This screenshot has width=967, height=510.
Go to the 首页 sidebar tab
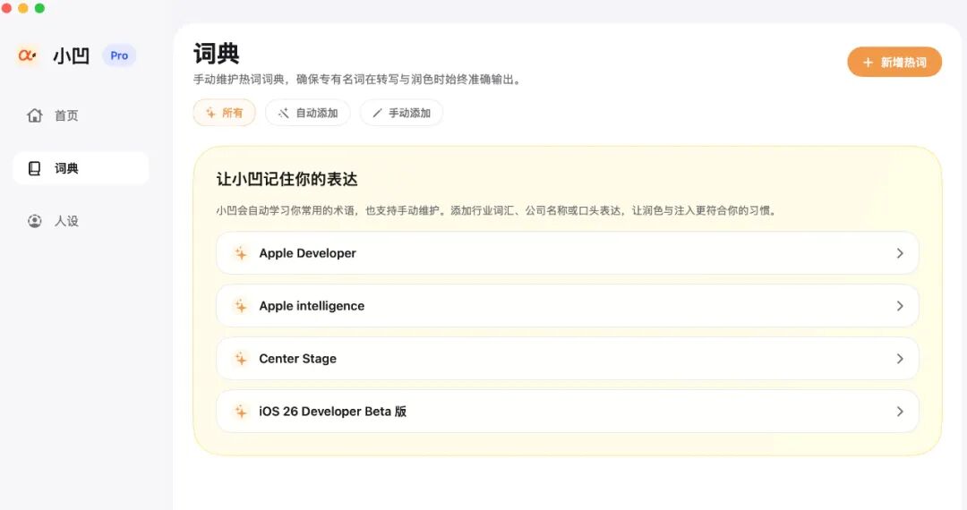tap(66, 115)
